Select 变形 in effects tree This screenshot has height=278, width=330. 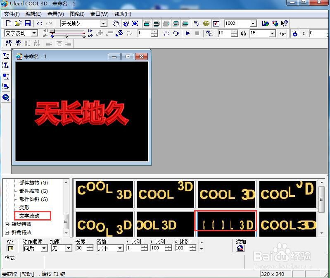click(24, 207)
